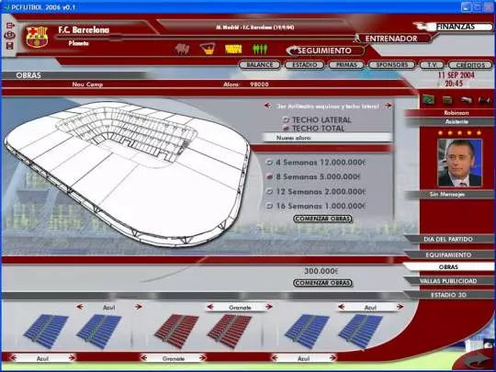The height and width of the screenshot is (372, 496).
Task: Open the ESTADIO 3D view
Action: tap(448, 295)
